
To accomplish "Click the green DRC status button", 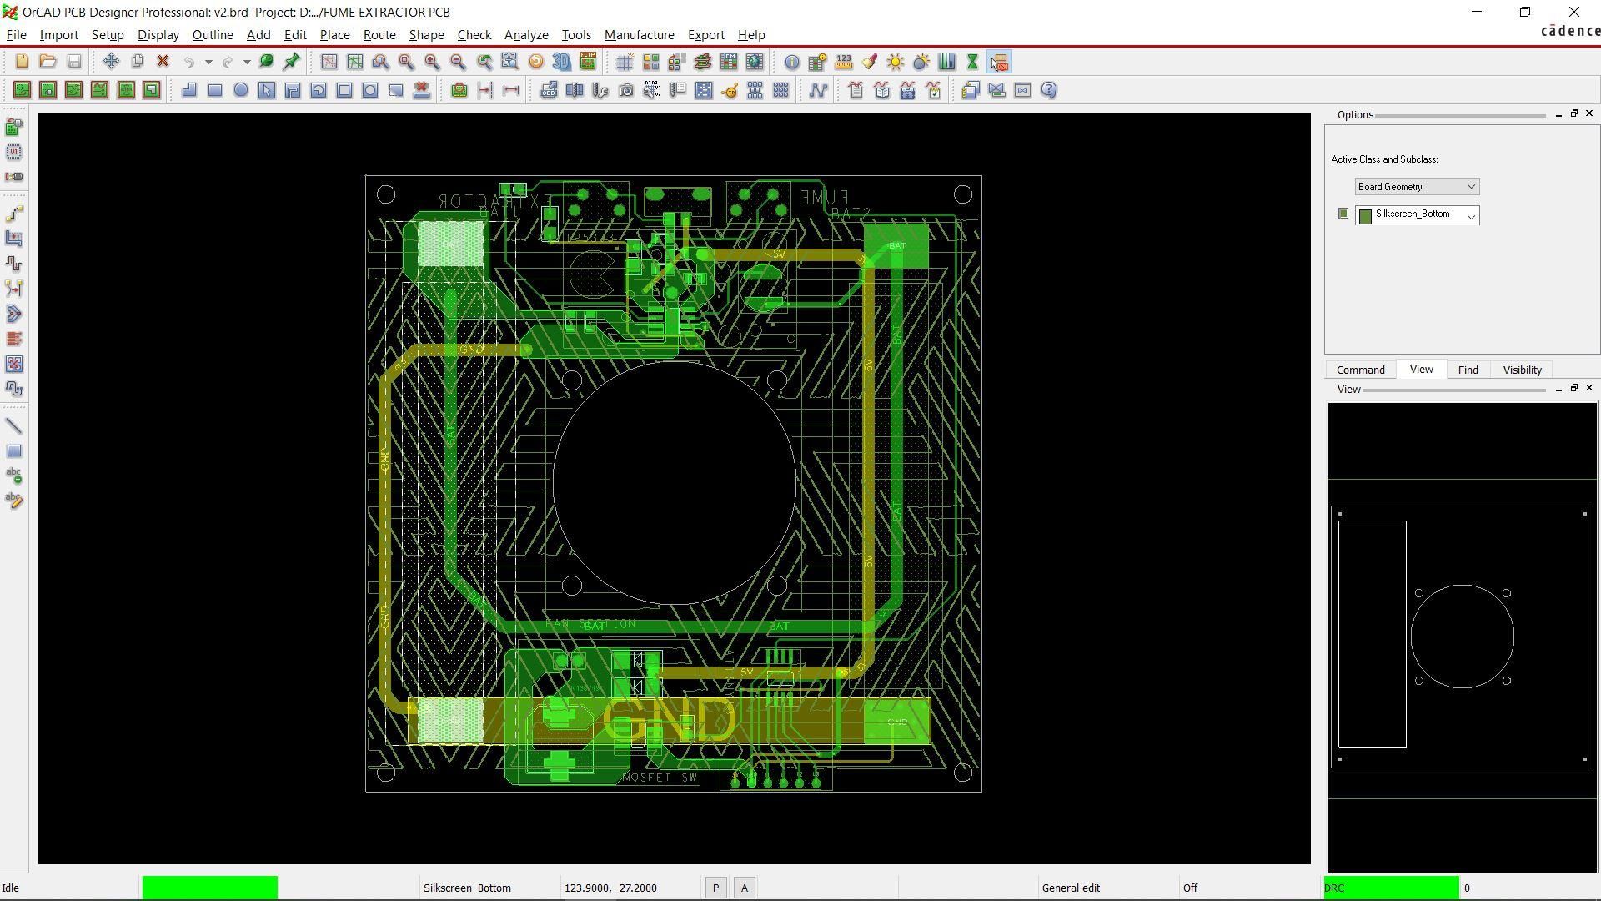I will [x=1391, y=888].
